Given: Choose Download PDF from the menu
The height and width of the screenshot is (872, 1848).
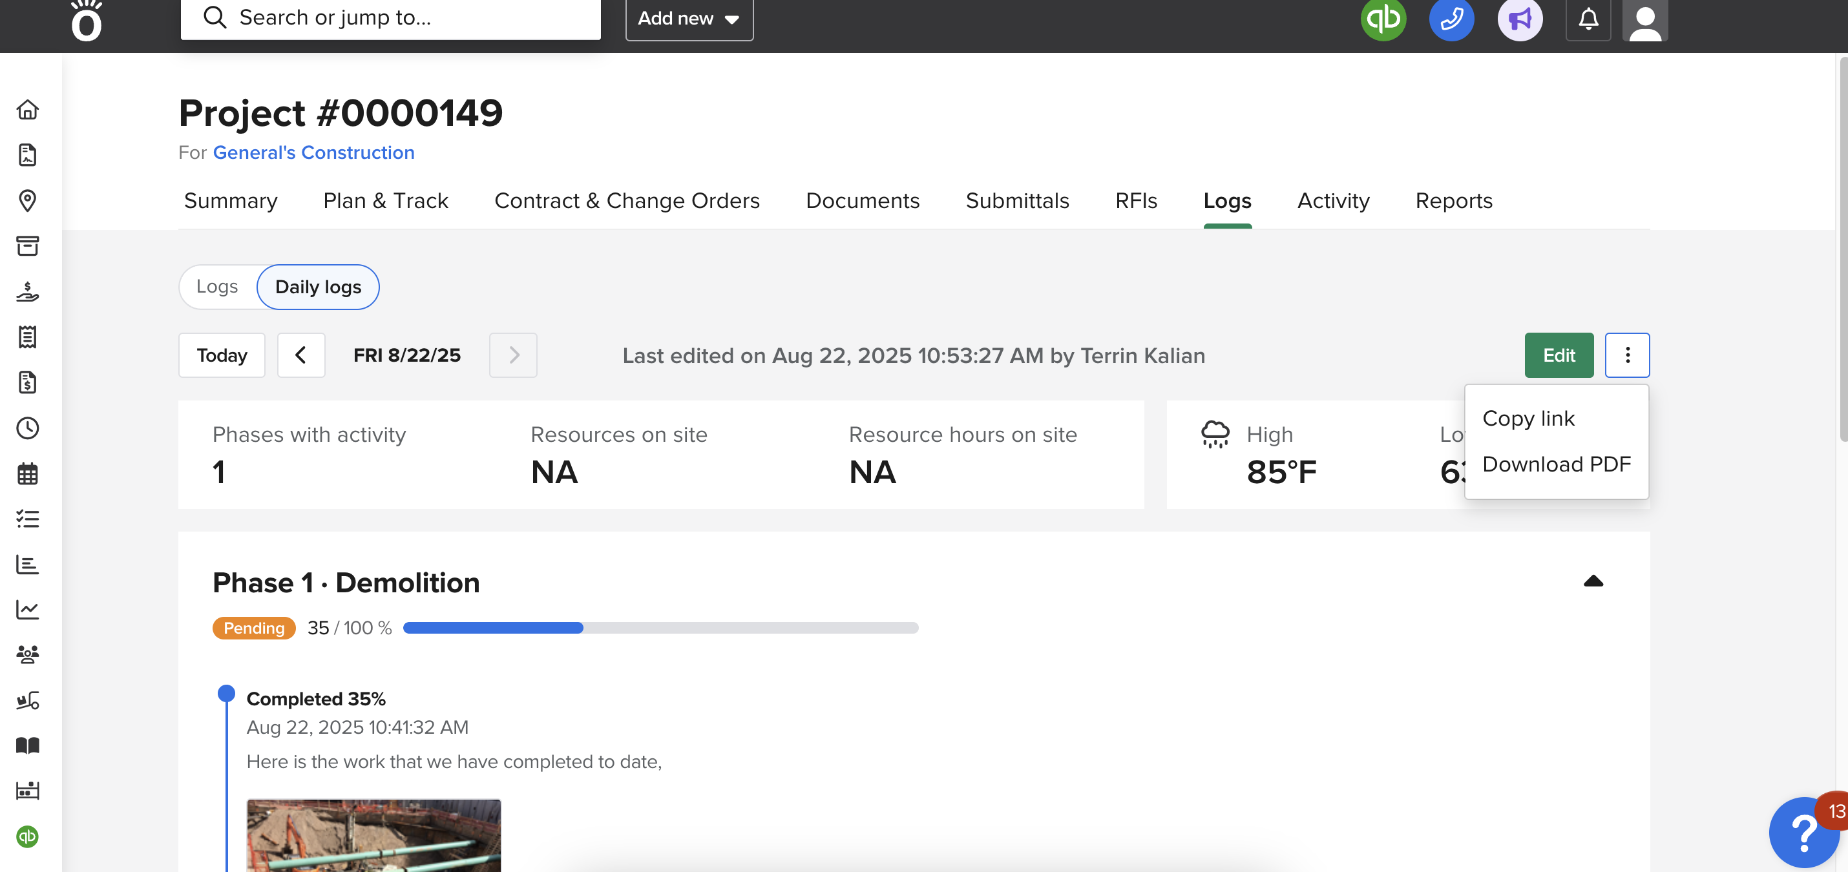Looking at the screenshot, I should point(1556,464).
